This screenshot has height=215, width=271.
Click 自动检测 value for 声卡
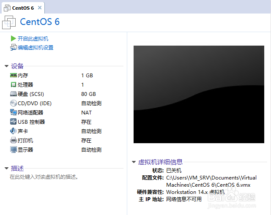click(x=91, y=131)
